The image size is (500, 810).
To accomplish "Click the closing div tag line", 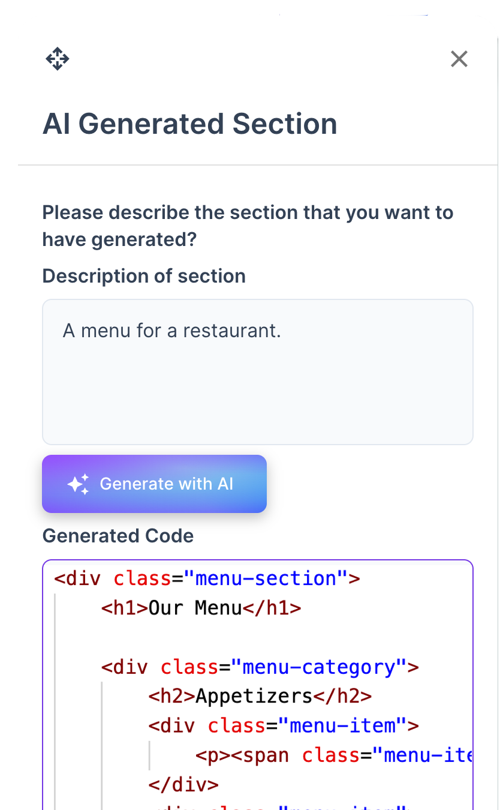I will tap(183, 784).
